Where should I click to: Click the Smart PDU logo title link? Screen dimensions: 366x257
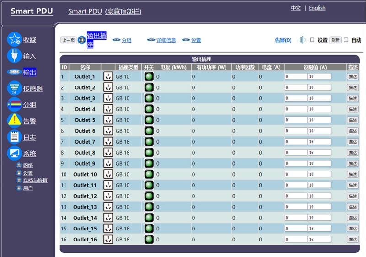click(32, 11)
